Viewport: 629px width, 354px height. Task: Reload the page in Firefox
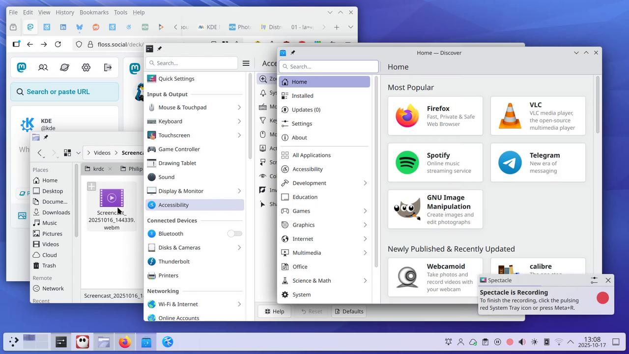pyautogui.click(x=58, y=44)
